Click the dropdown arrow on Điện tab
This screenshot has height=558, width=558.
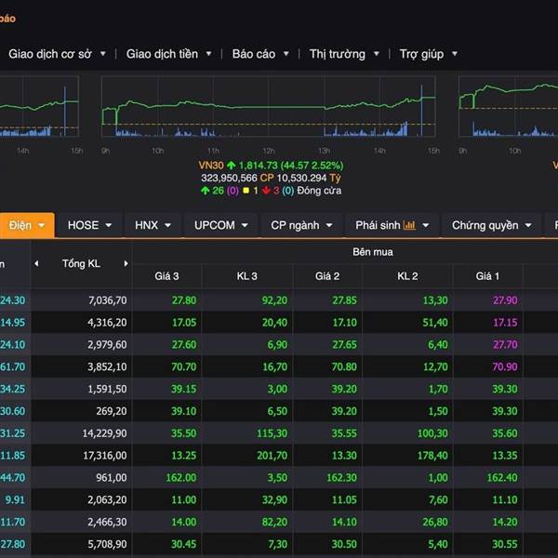[x=43, y=225]
